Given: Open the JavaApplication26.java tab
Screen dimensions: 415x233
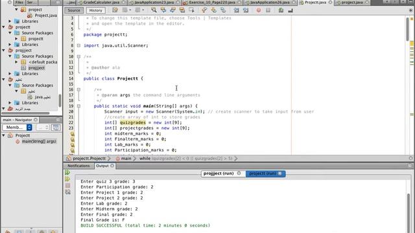Looking at the screenshot, I should coord(270,3).
